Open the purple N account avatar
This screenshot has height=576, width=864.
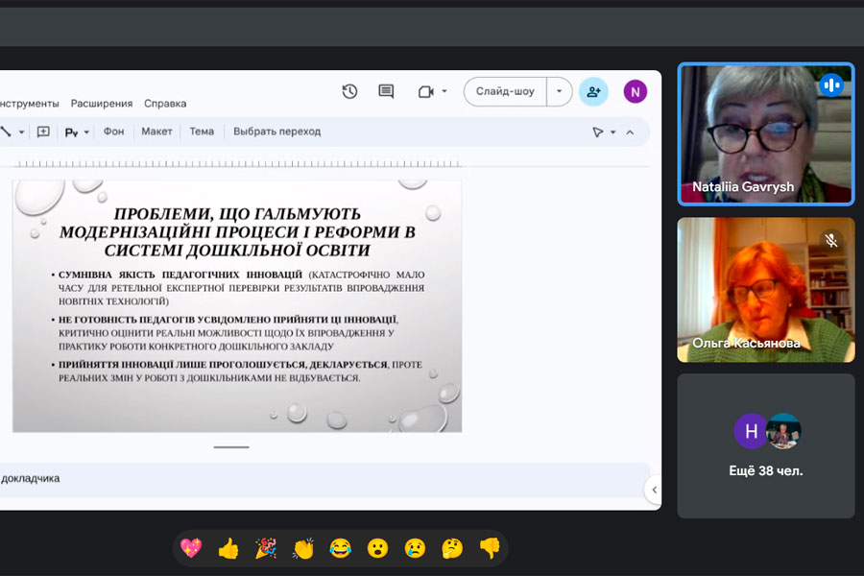coord(636,91)
